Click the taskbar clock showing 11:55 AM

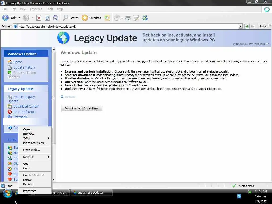click(x=261, y=191)
